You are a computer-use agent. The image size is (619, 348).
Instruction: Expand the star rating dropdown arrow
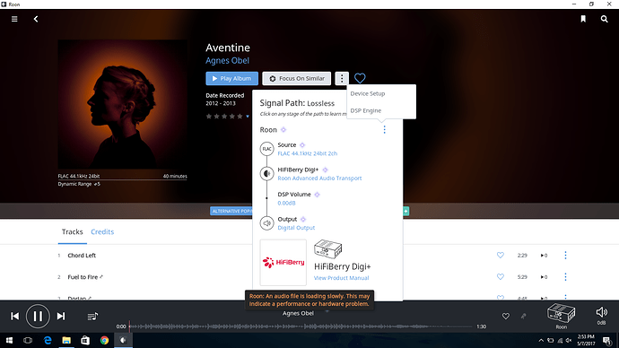pos(248,117)
